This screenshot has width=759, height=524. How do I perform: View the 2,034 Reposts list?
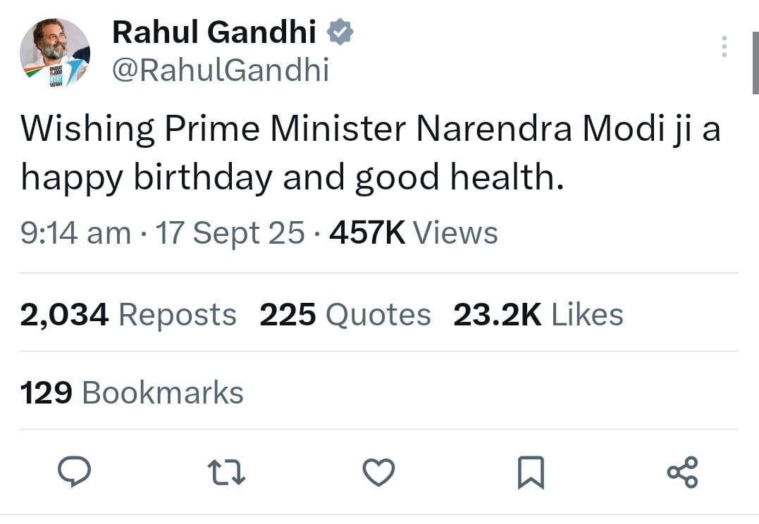(x=128, y=315)
